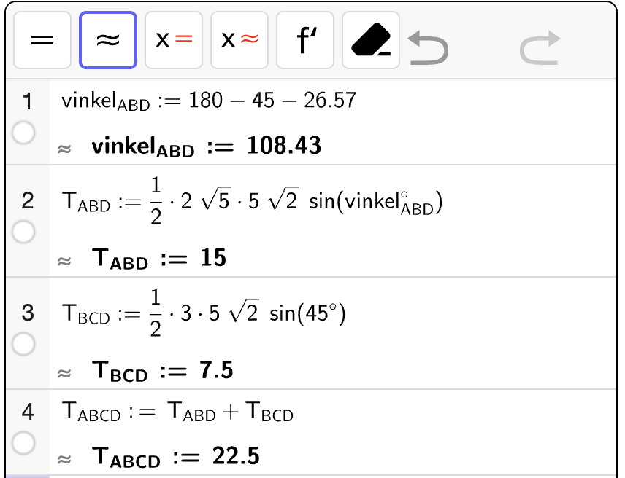Select output T_BCD := 7.5
The width and height of the screenshot is (625, 478).
162,371
